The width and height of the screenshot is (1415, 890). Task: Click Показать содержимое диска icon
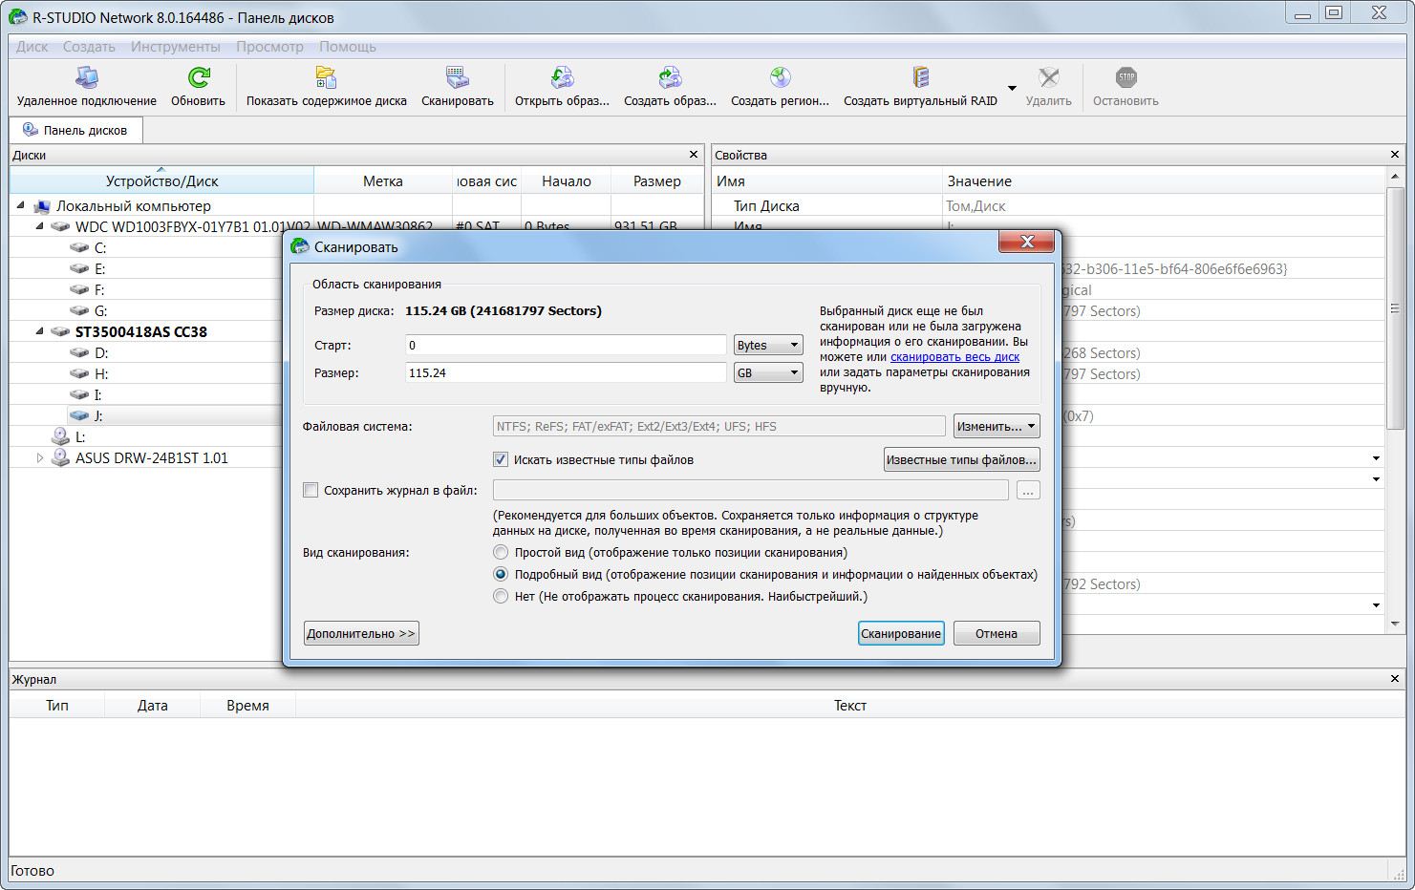(x=326, y=77)
